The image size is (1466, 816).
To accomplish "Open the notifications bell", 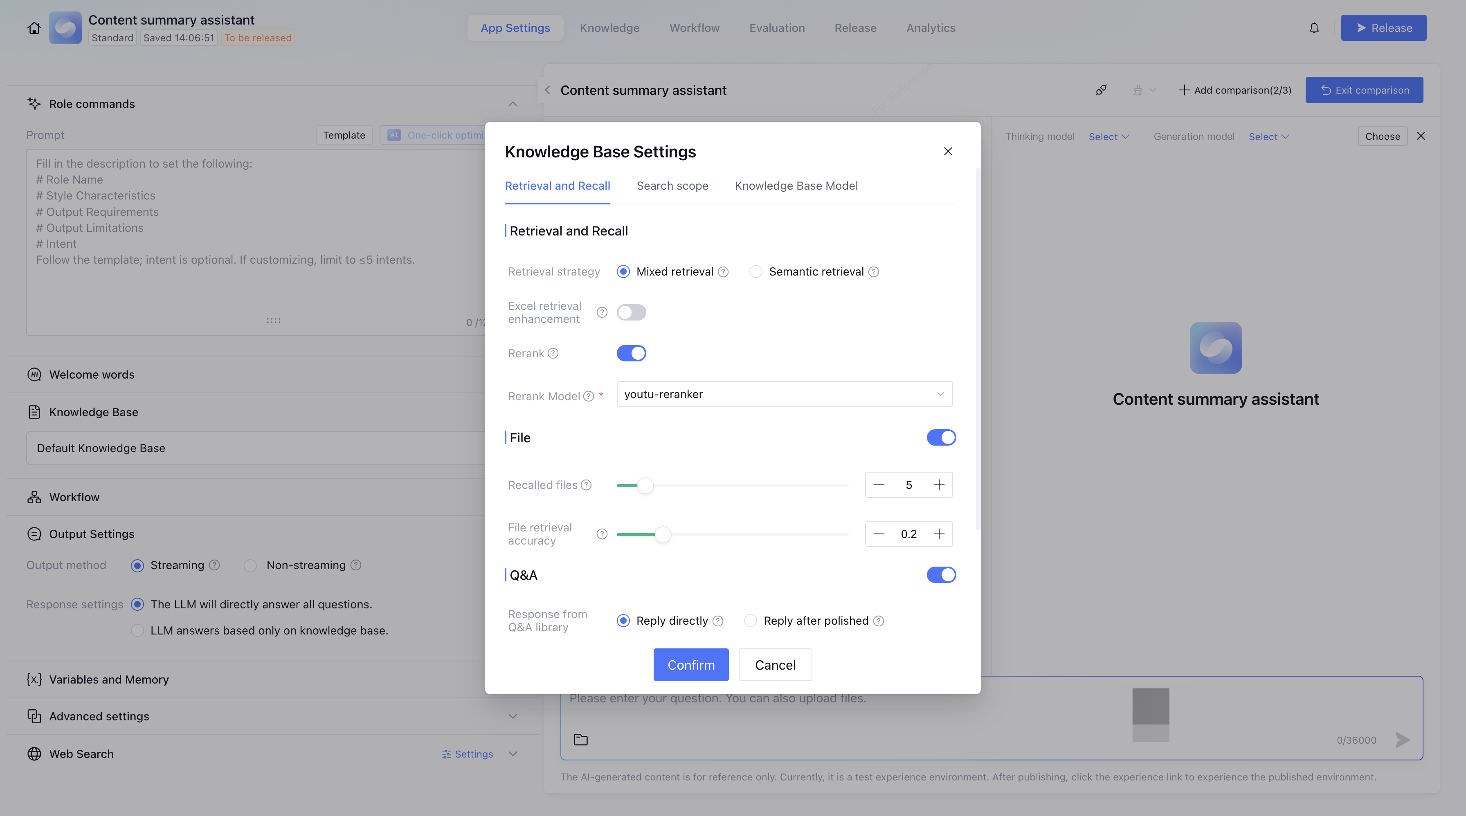I will tap(1313, 28).
